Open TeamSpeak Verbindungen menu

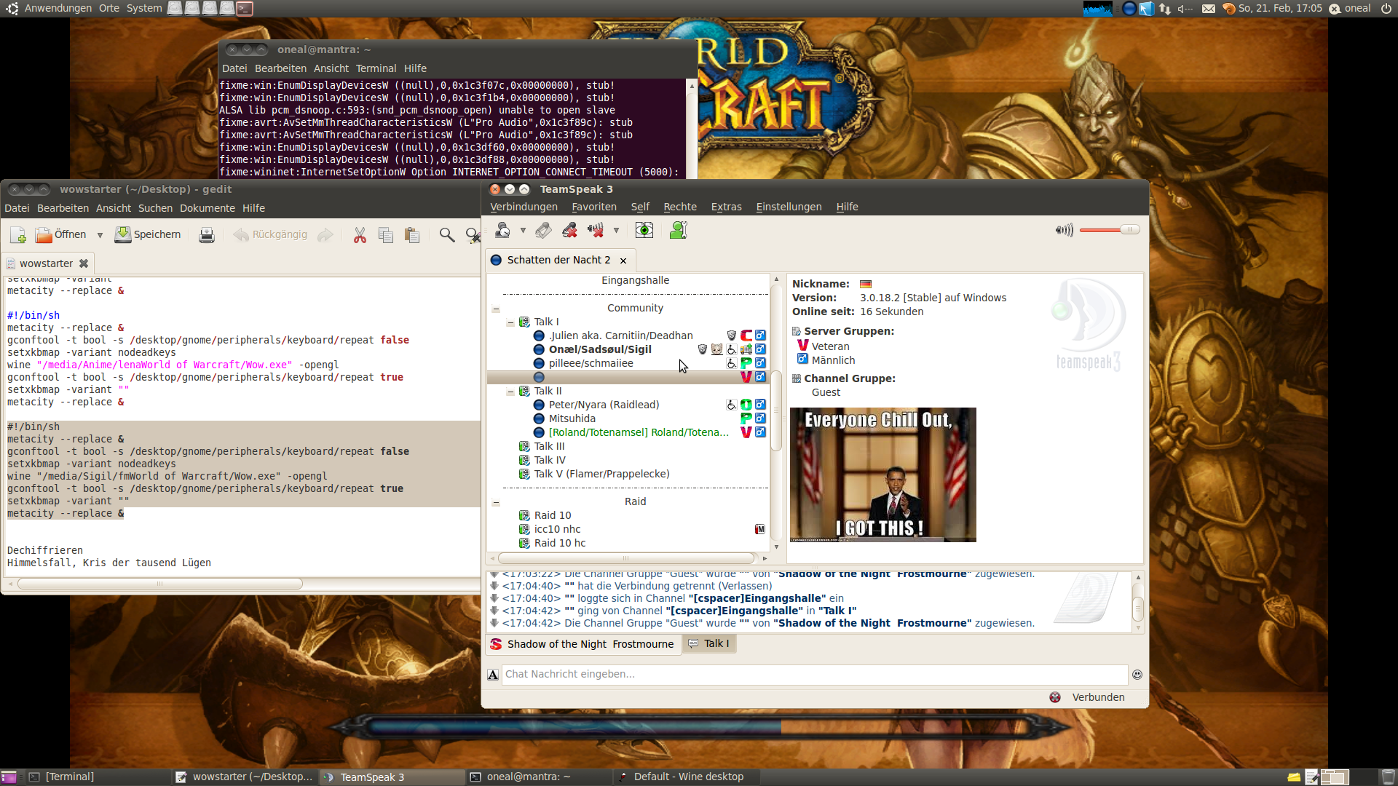click(x=524, y=207)
